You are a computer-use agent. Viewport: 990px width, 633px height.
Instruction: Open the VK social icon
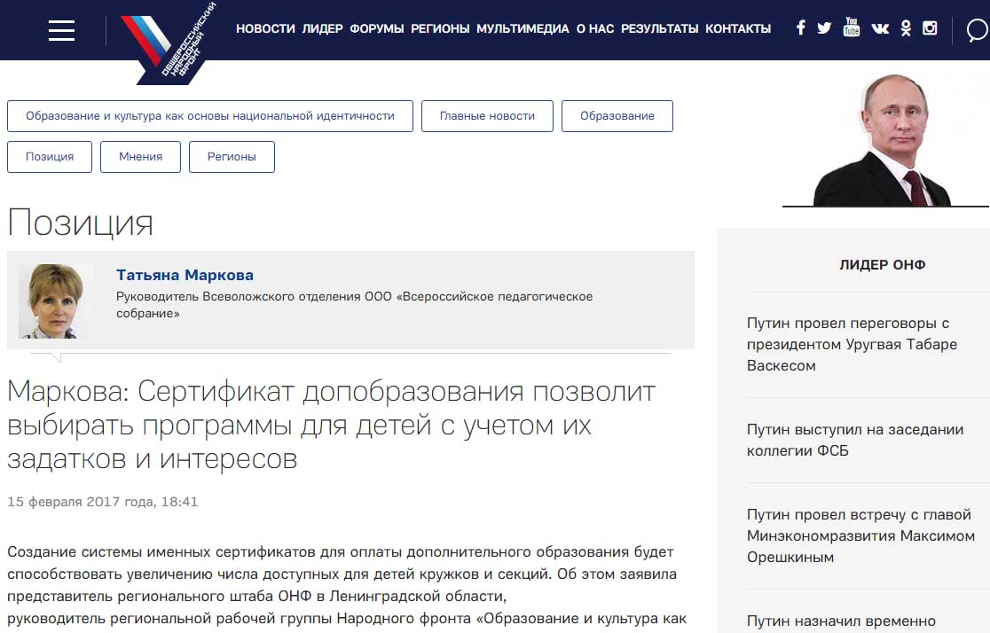coord(879,28)
